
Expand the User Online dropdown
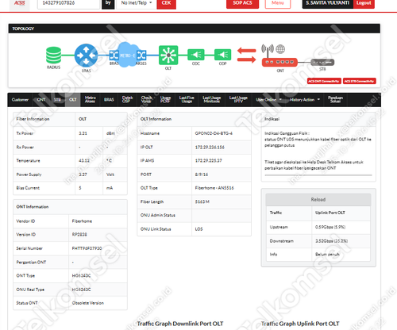pyautogui.click(x=268, y=100)
